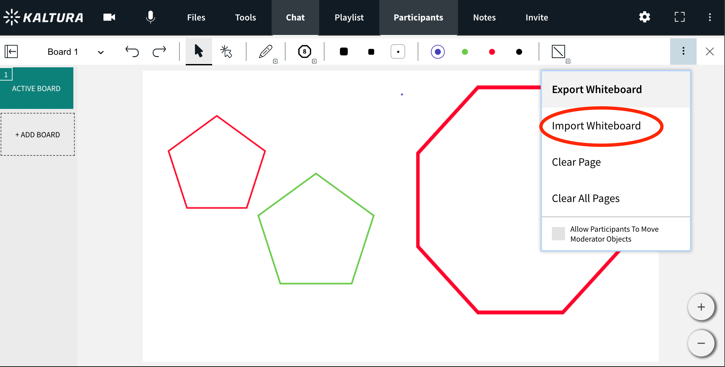Select the pointer arrow tool

(x=199, y=51)
